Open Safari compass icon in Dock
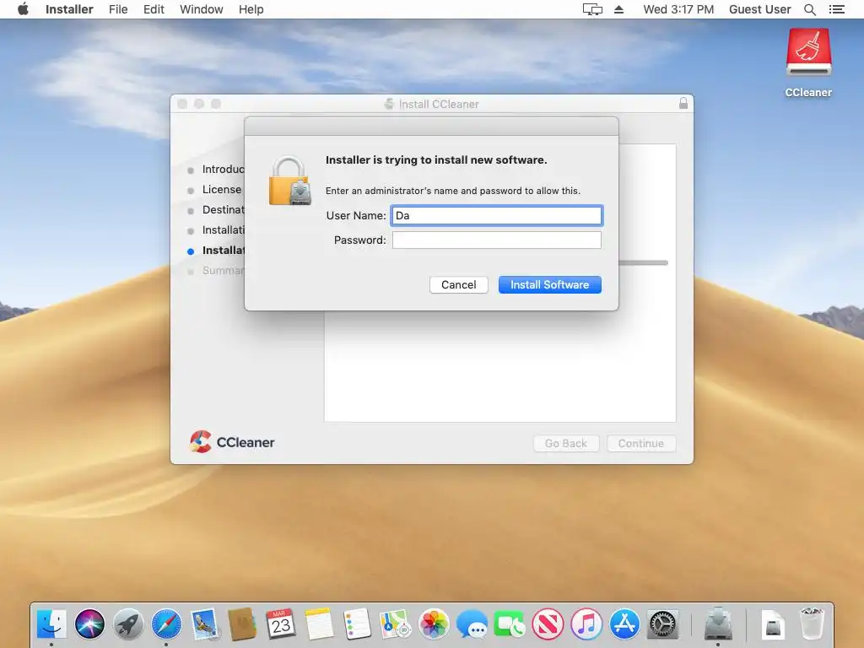864x648 pixels. [166, 624]
